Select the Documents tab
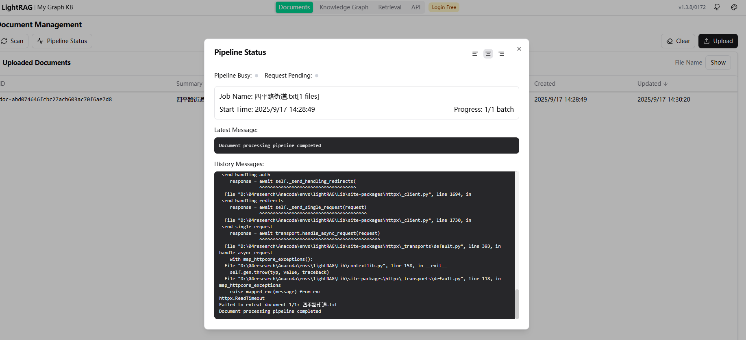 tap(294, 7)
